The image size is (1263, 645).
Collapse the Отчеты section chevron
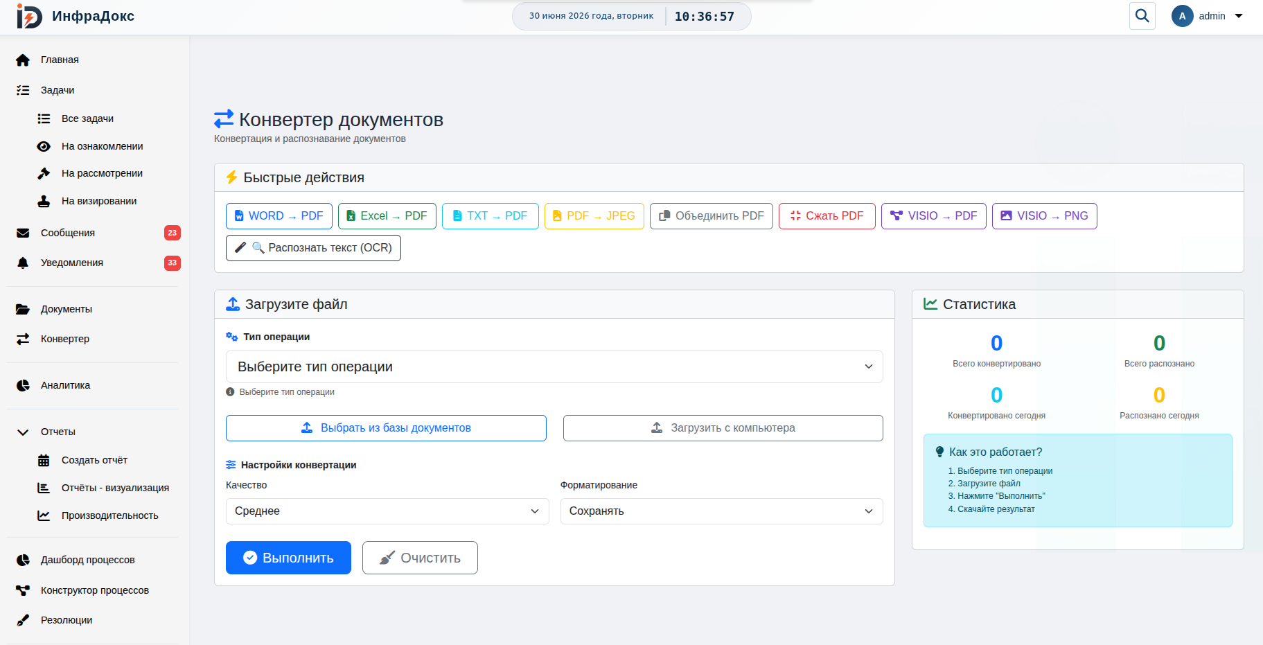click(23, 432)
